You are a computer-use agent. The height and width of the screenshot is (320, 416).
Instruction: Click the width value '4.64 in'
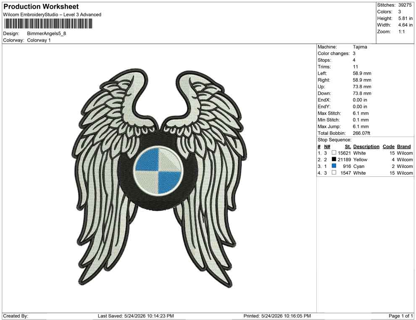click(405, 25)
